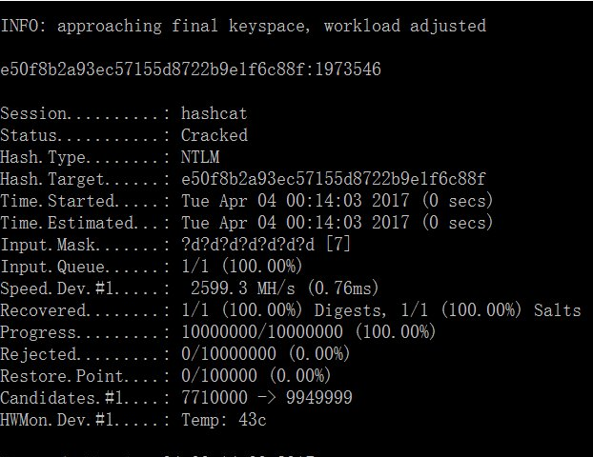Viewport: 593px width, 457px height.
Task: Click the Rejected 0/10000000 value
Action: (229, 354)
